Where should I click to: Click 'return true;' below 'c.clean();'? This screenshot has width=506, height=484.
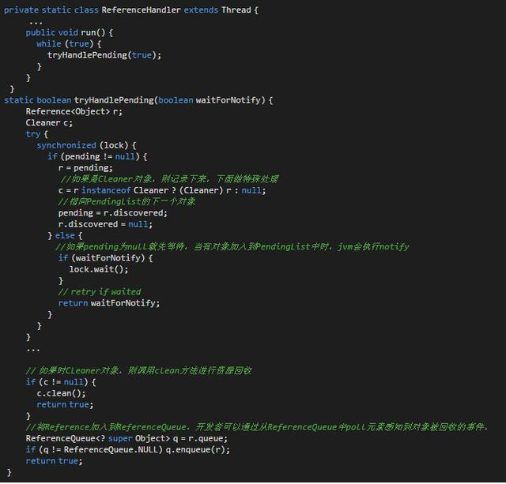65,405
